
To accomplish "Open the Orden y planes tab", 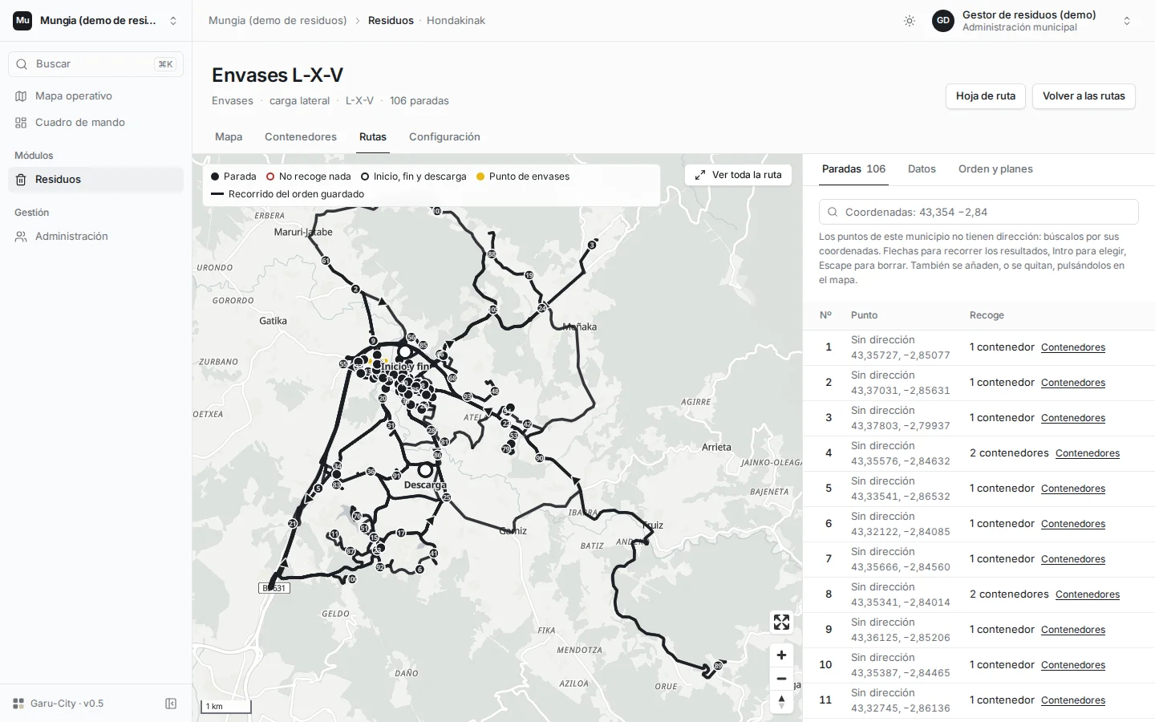I will click(x=995, y=169).
